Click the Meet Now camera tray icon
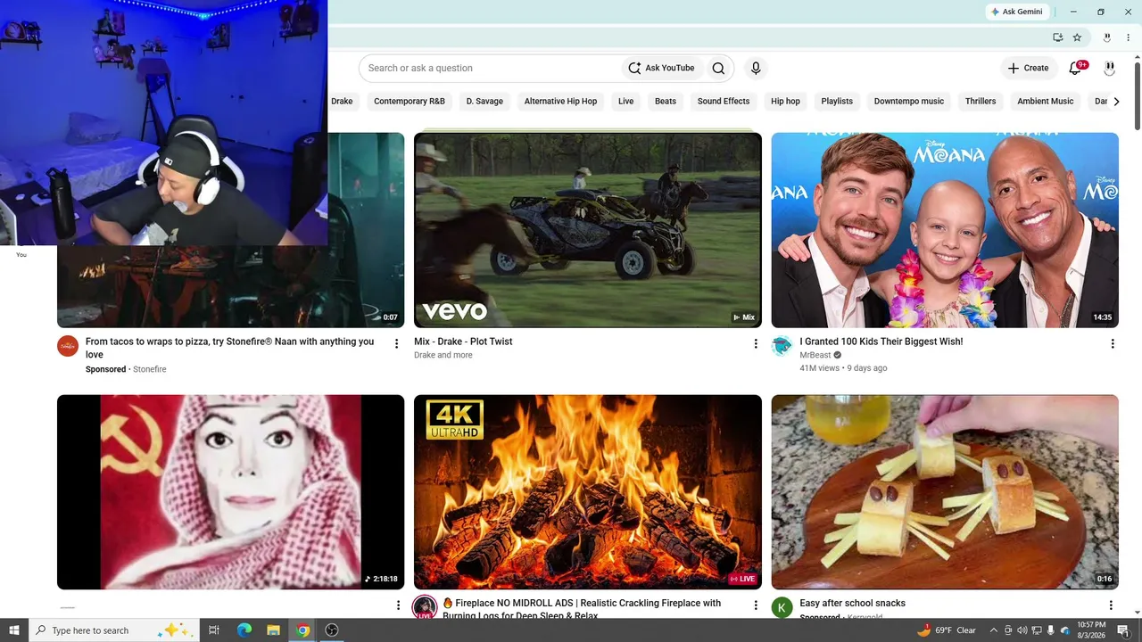Image resolution: width=1142 pixels, height=642 pixels. tap(1008, 630)
